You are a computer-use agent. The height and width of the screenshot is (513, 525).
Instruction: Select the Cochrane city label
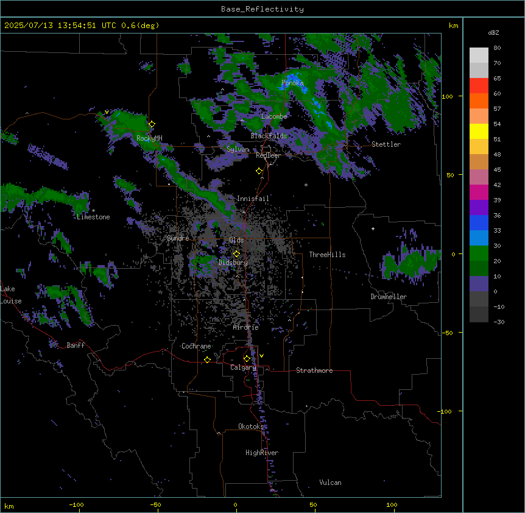pos(196,346)
